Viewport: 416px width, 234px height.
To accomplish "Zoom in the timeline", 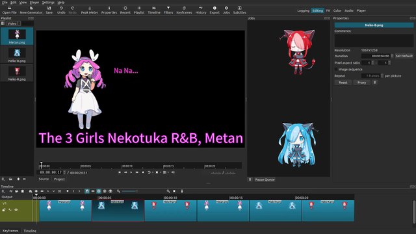I will click(168, 191).
